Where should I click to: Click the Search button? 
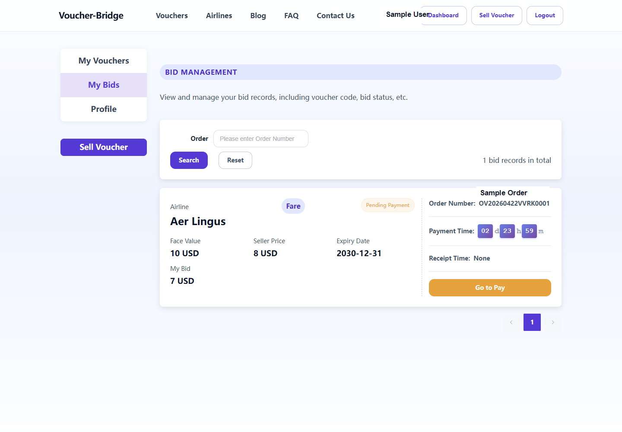[x=189, y=160]
